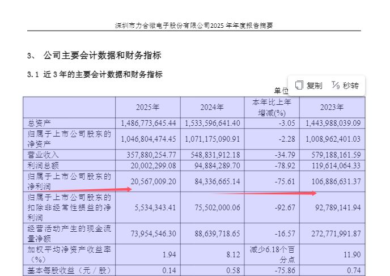Click the value -92.67
The width and height of the screenshot is (390, 276).
click(x=285, y=207)
